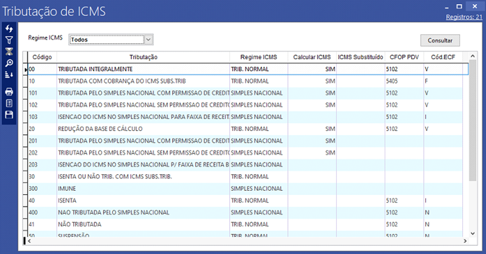The width and height of the screenshot is (486, 254).
Task: Expand the Regime ICMS dropdown arrow
Action: click(x=149, y=39)
